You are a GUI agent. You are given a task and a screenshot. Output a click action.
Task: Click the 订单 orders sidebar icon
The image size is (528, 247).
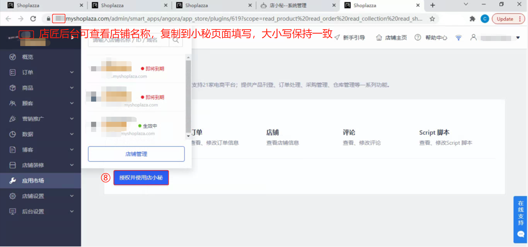click(13, 72)
